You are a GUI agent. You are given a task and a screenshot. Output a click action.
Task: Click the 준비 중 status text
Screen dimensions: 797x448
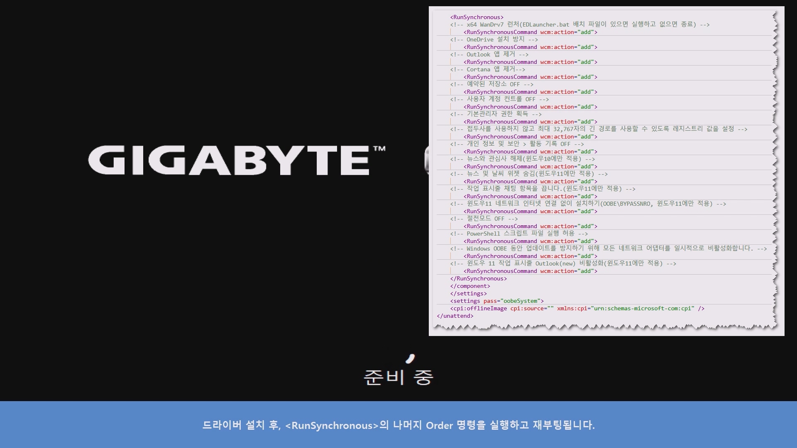click(398, 377)
